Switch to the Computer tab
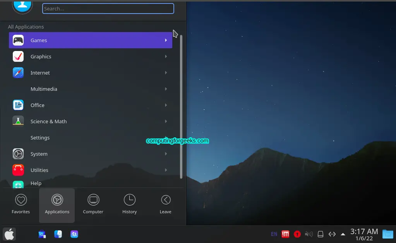This screenshot has height=243, width=396. point(93,205)
